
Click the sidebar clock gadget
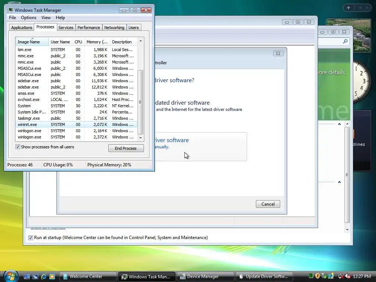click(362, 82)
